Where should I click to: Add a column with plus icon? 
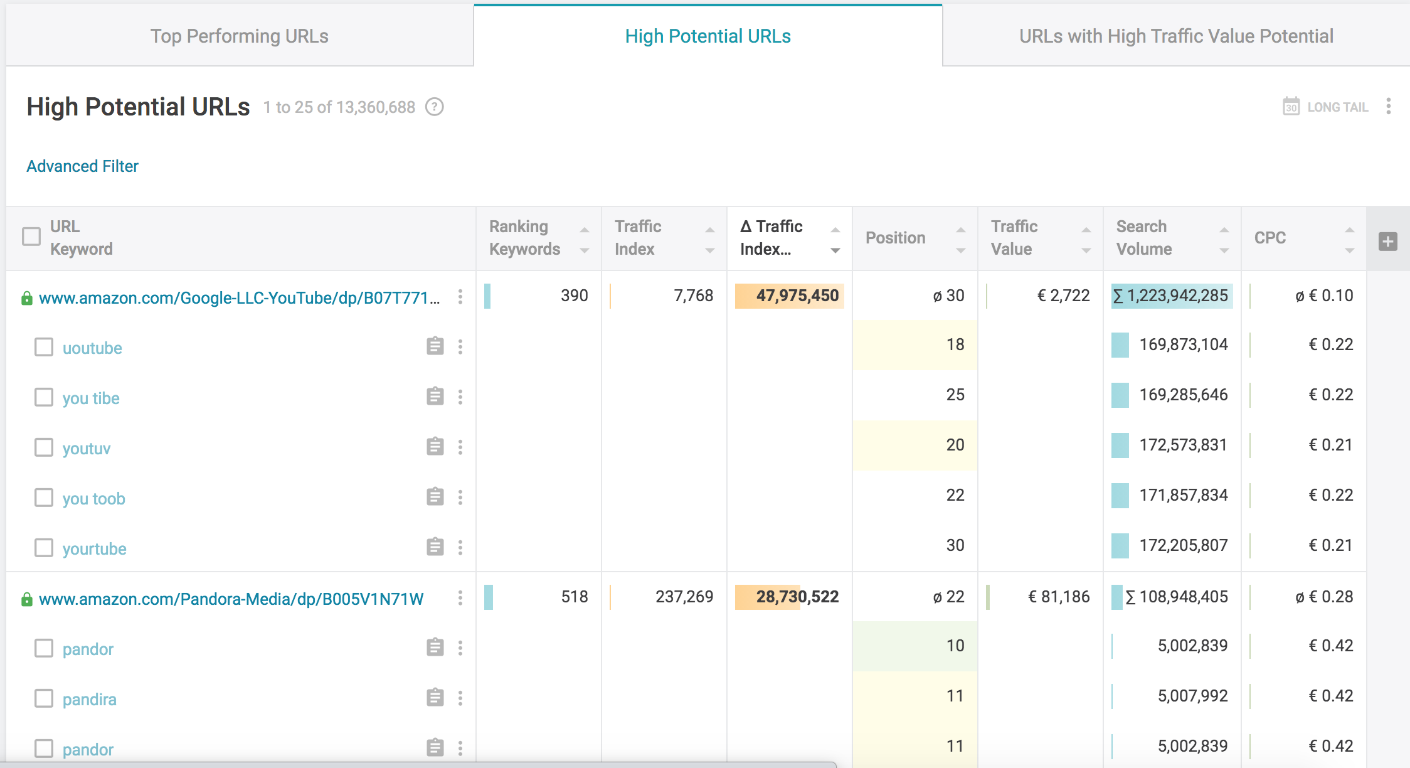[x=1388, y=242]
